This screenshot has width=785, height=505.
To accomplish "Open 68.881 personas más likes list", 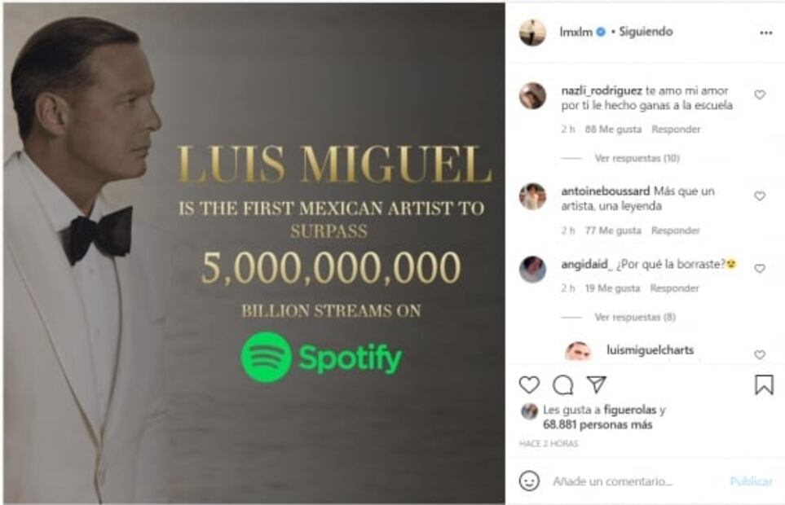I will coord(598,425).
